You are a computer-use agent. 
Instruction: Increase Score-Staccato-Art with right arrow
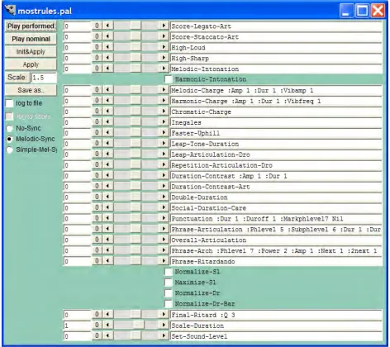(x=164, y=36)
